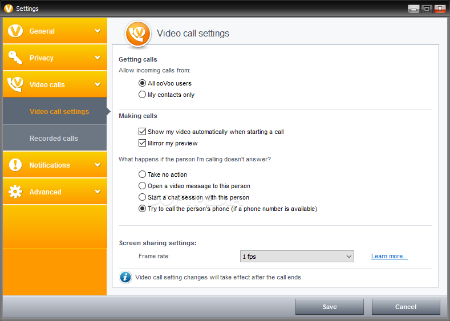Click the gear icon beside Advanced
450x321 pixels.
click(x=15, y=192)
